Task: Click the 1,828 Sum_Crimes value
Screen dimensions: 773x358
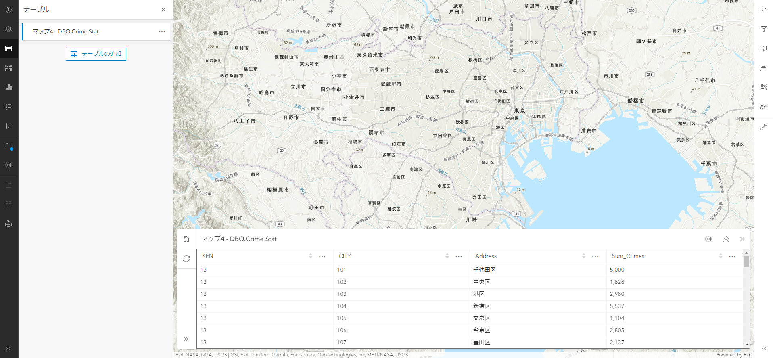Action: pyautogui.click(x=617, y=282)
